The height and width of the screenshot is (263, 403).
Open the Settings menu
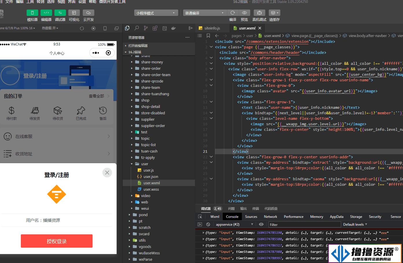click(82, 2)
